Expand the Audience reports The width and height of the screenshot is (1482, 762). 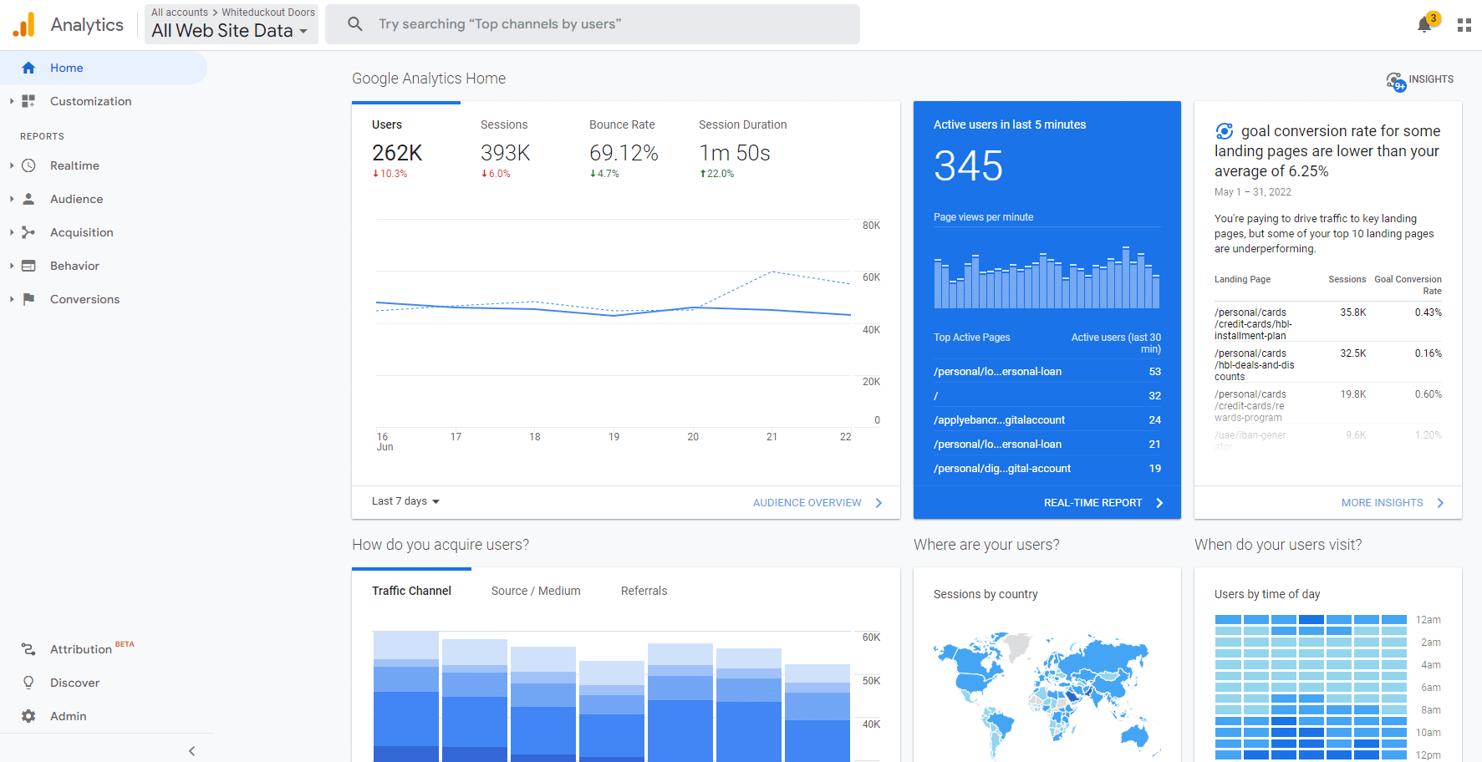pos(12,199)
